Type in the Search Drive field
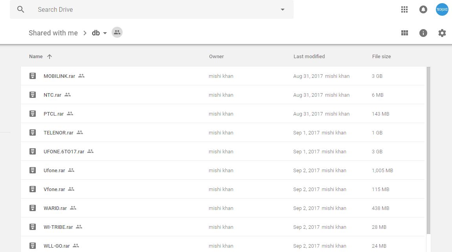The height and width of the screenshot is (252, 452). click(x=157, y=9)
